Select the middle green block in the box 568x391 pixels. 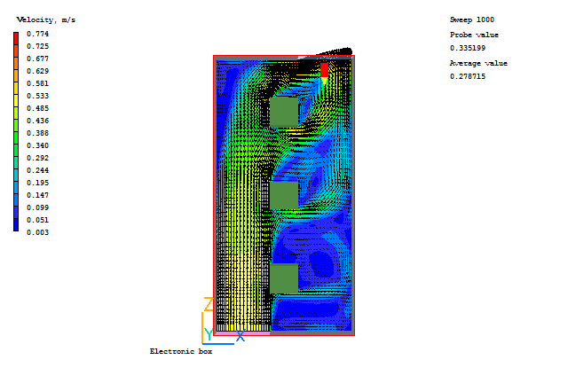point(284,195)
